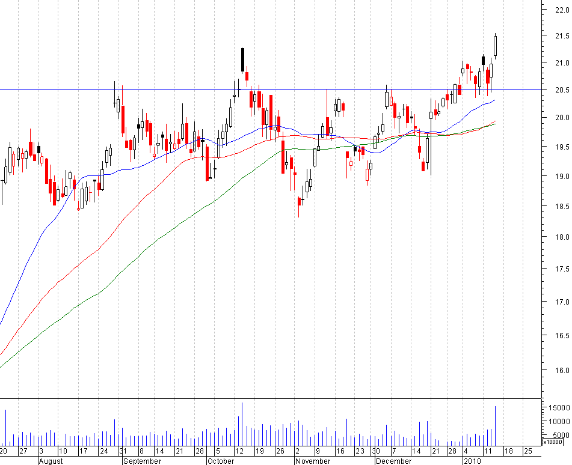This screenshot has width=572, height=465.
Task: Click the 21.0 price axis label
Action: pos(562,62)
